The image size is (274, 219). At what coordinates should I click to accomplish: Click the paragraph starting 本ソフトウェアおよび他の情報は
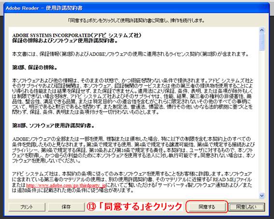(x=132, y=96)
